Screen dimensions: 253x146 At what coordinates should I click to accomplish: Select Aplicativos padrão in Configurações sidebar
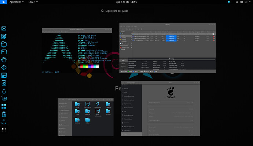pos(131,127)
